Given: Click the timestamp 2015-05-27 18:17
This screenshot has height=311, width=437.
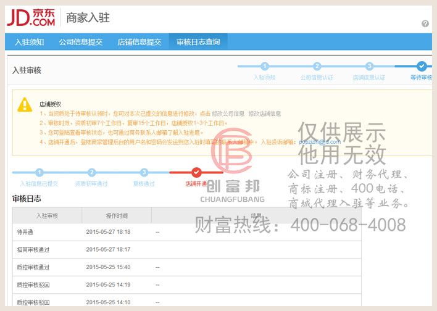Looking at the screenshot, I should [108, 249].
